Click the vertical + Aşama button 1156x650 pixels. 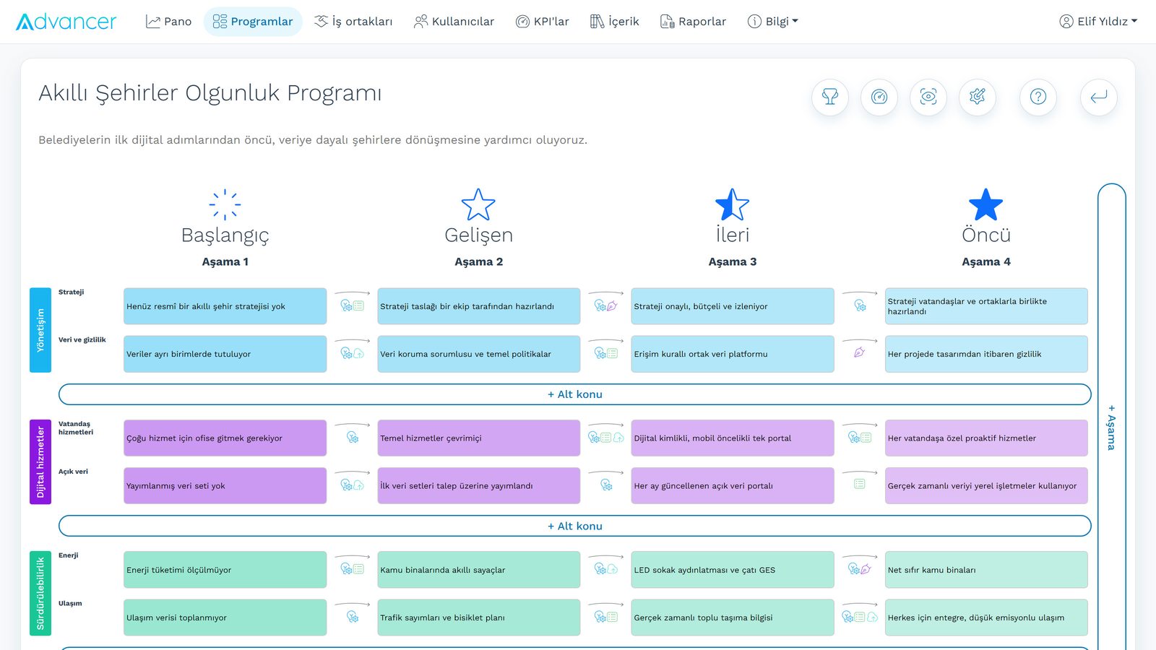1111,426
